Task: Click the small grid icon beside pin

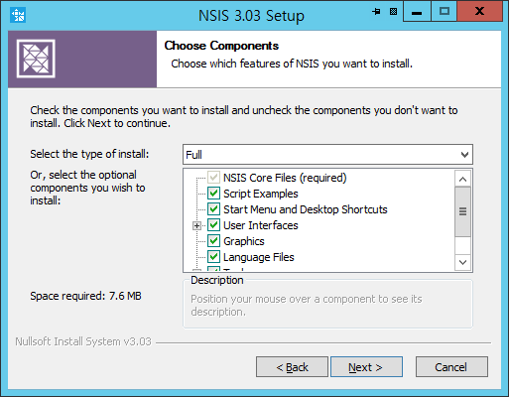Action: pos(393,12)
